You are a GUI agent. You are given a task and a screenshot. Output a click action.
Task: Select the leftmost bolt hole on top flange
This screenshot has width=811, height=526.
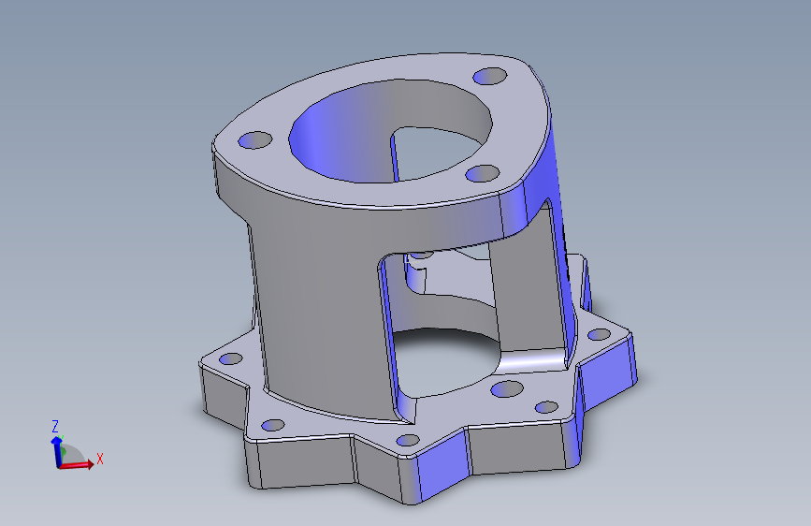255,140
